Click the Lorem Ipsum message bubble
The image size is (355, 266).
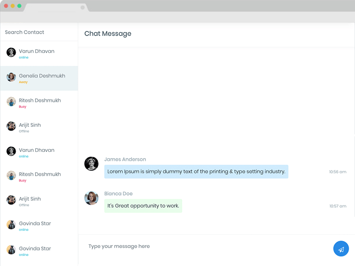(x=196, y=171)
